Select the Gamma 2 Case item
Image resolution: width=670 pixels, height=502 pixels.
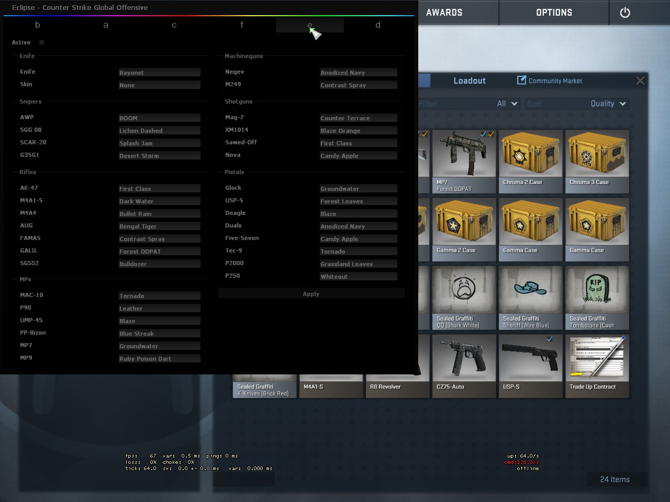click(x=464, y=230)
